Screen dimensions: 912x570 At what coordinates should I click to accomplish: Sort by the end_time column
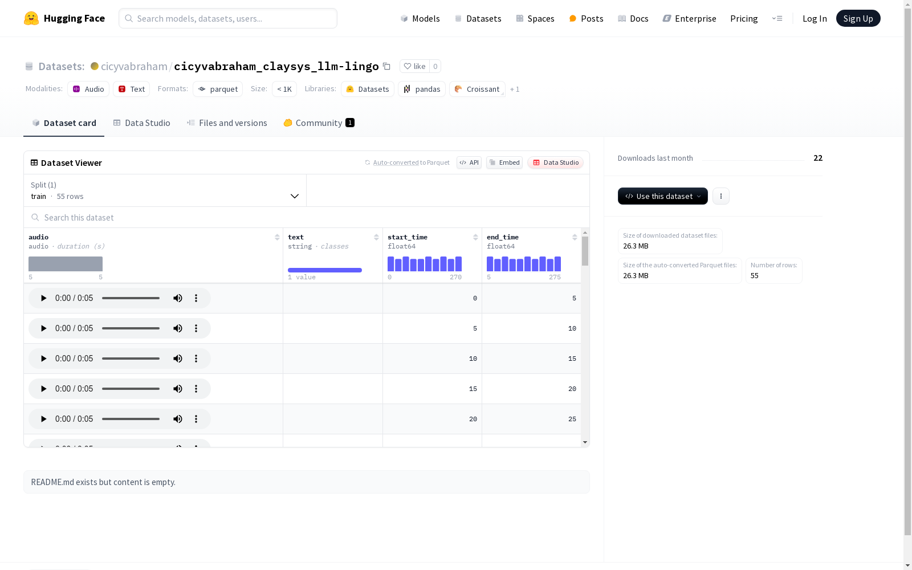[x=575, y=237]
